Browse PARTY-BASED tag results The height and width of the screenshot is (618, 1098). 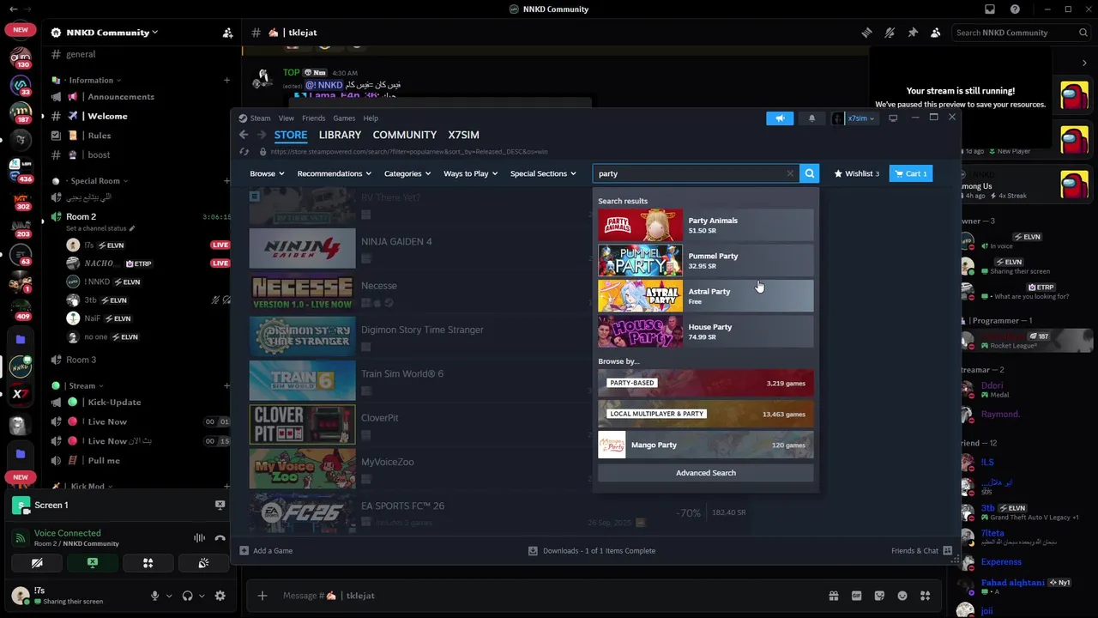point(705,383)
